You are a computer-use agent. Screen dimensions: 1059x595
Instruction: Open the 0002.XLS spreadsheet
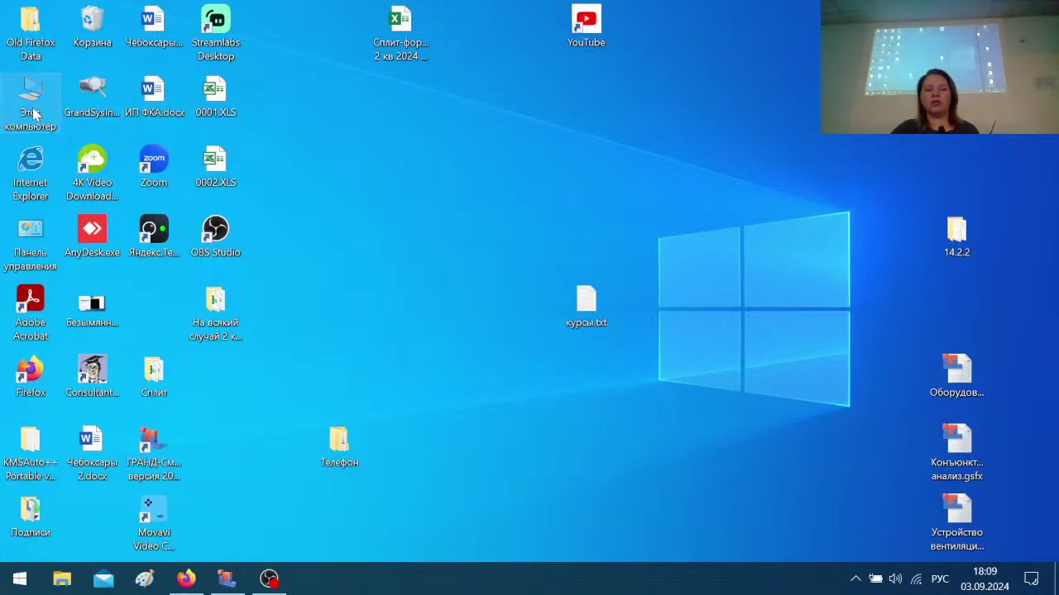pyautogui.click(x=216, y=168)
